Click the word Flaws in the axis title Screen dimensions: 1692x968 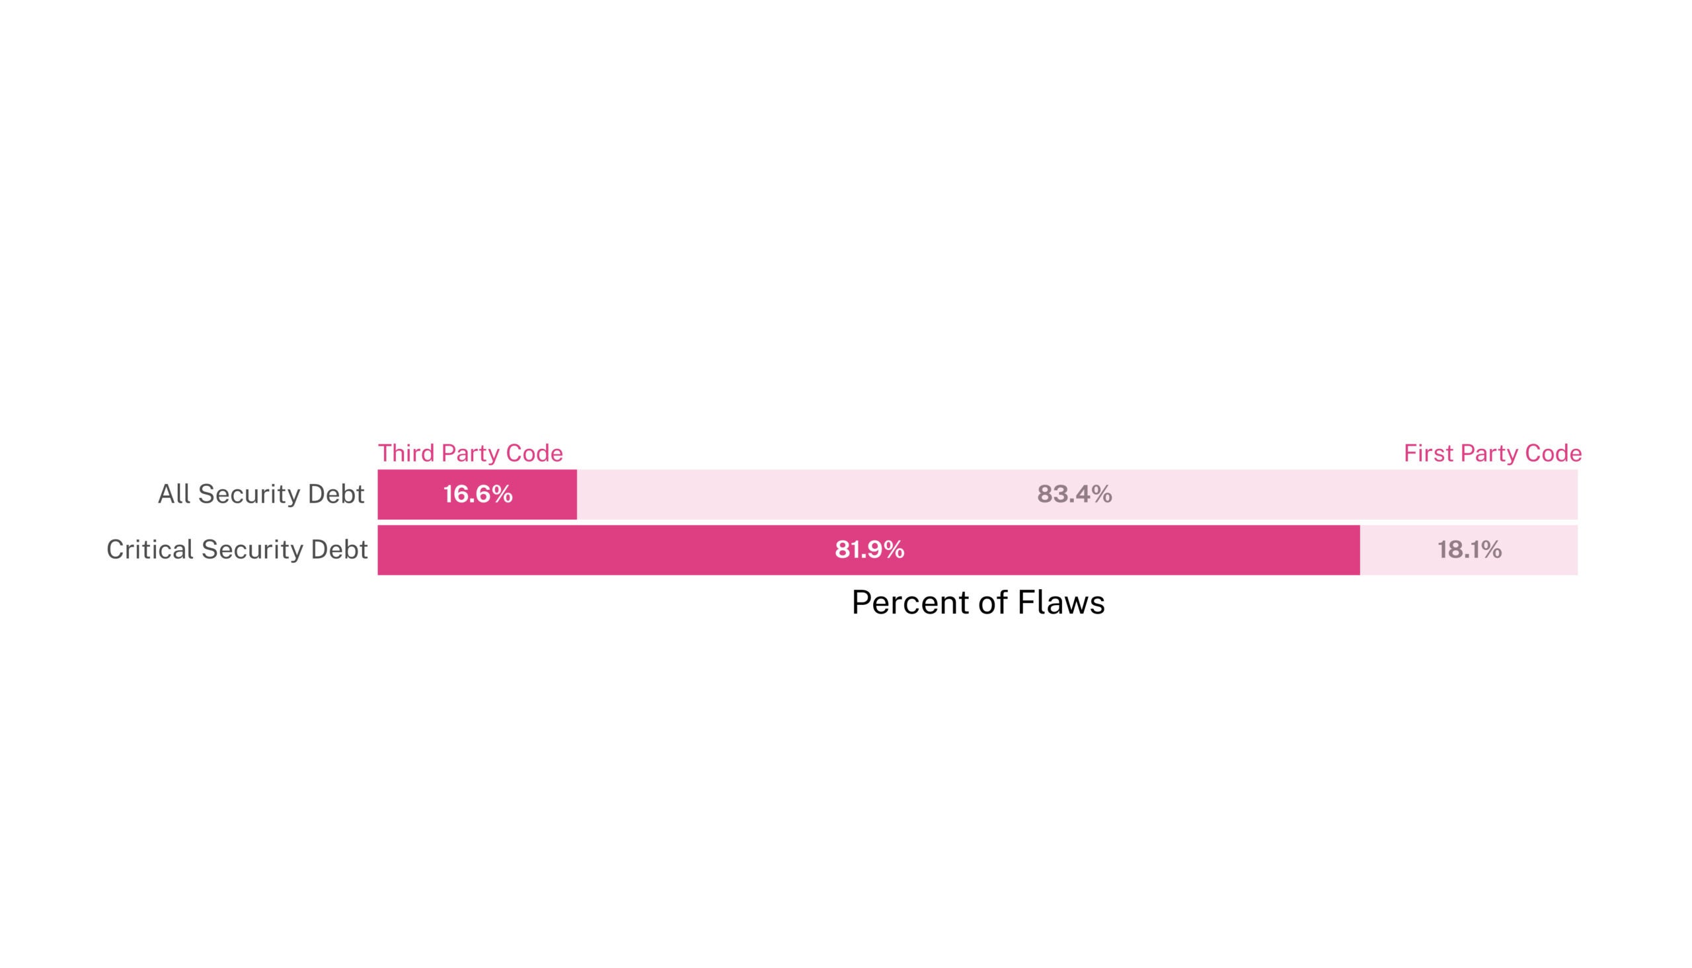click(1061, 603)
